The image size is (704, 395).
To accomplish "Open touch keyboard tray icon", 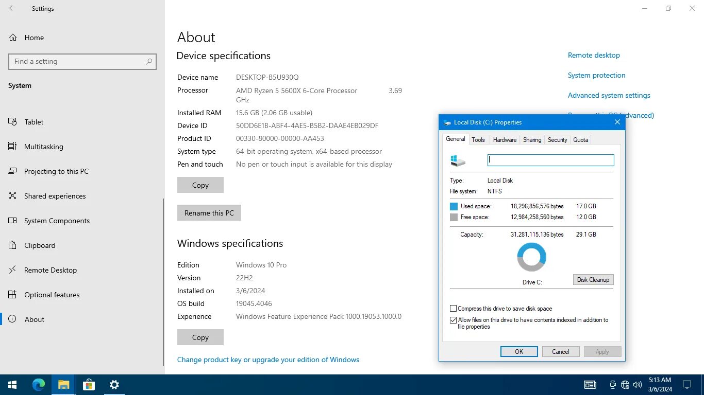I will pos(590,385).
